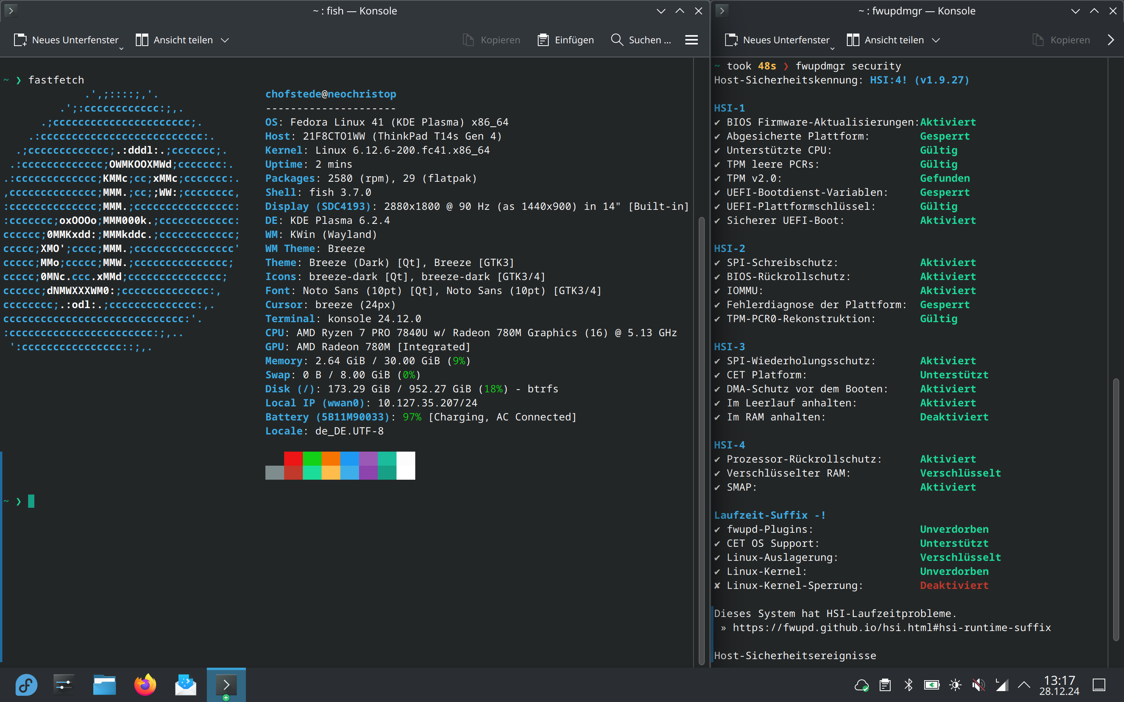The image size is (1124, 702).
Task: Expand hidden system tray icons arrow
Action: (x=1024, y=685)
